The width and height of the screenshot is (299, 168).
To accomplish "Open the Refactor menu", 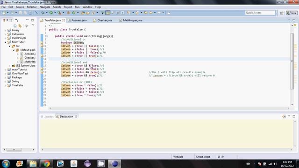I will pos(32,7).
